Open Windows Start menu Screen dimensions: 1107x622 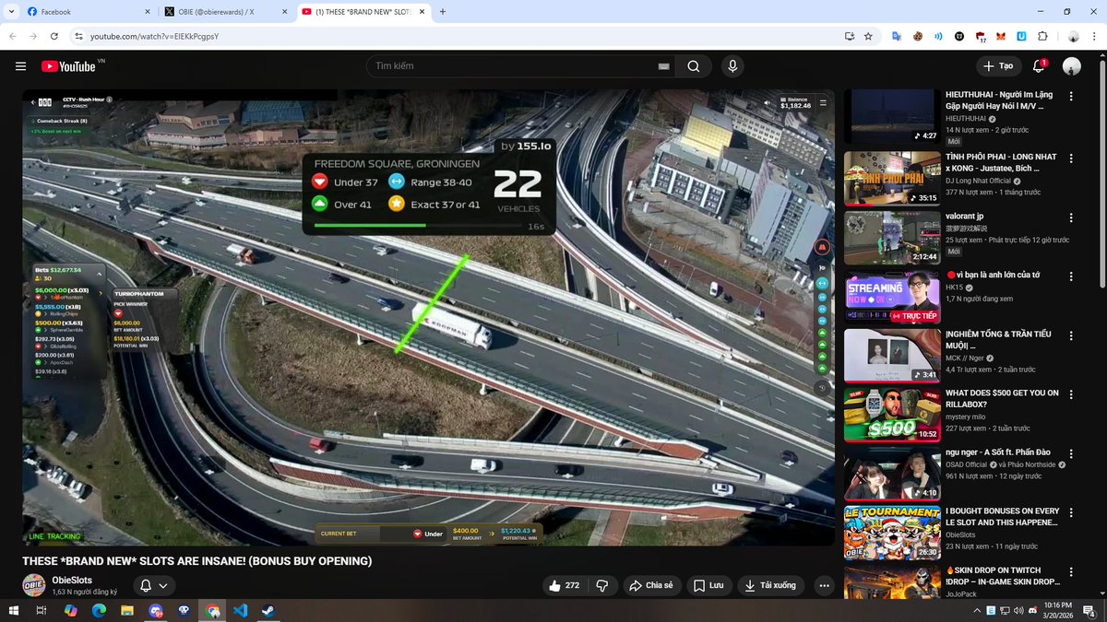pyautogui.click(x=14, y=611)
